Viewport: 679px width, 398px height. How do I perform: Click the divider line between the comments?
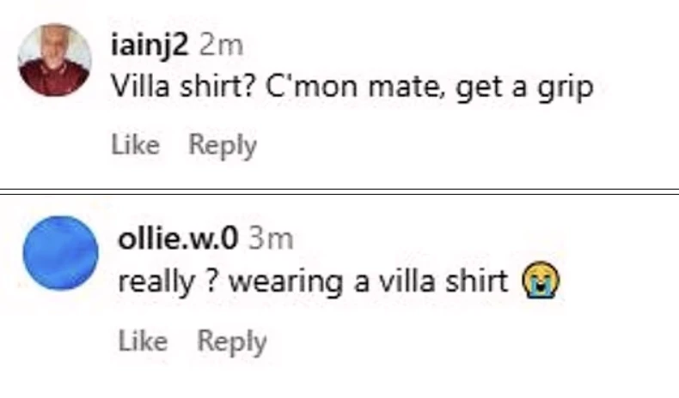339,190
